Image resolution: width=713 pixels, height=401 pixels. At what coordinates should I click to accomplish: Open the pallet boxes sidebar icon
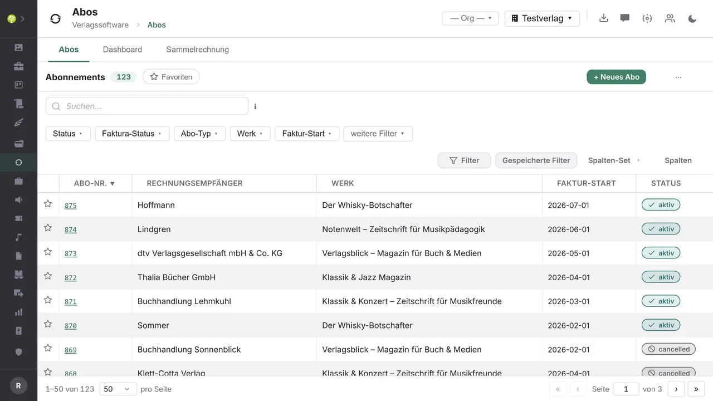(x=18, y=275)
